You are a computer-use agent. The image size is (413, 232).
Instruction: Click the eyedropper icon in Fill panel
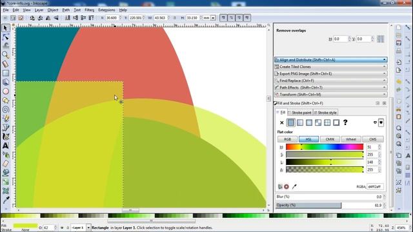coord(294,186)
